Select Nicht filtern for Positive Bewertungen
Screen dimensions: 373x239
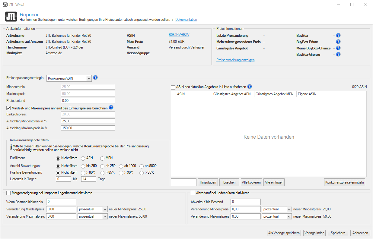(58, 173)
